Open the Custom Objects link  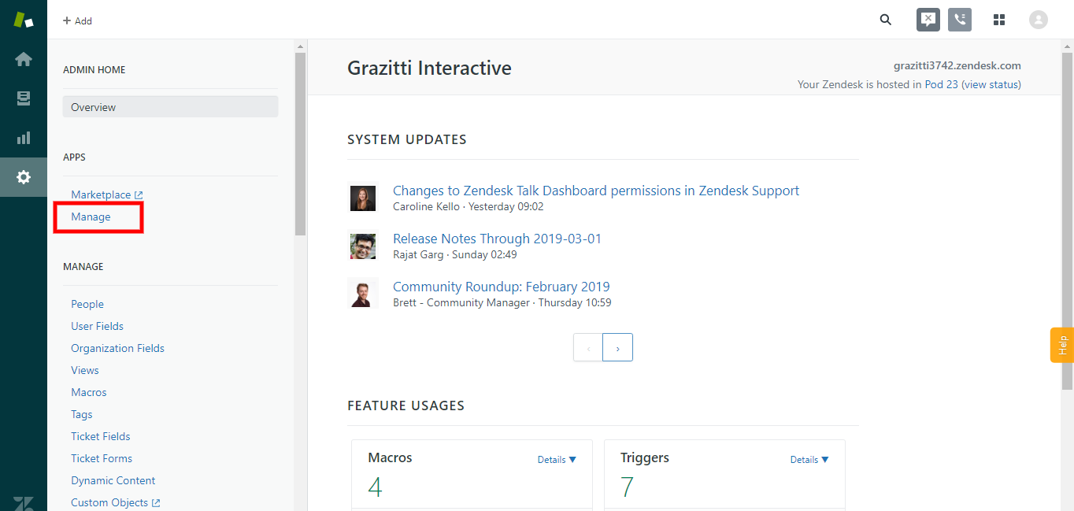pyautogui.click(x=115, y=502)
